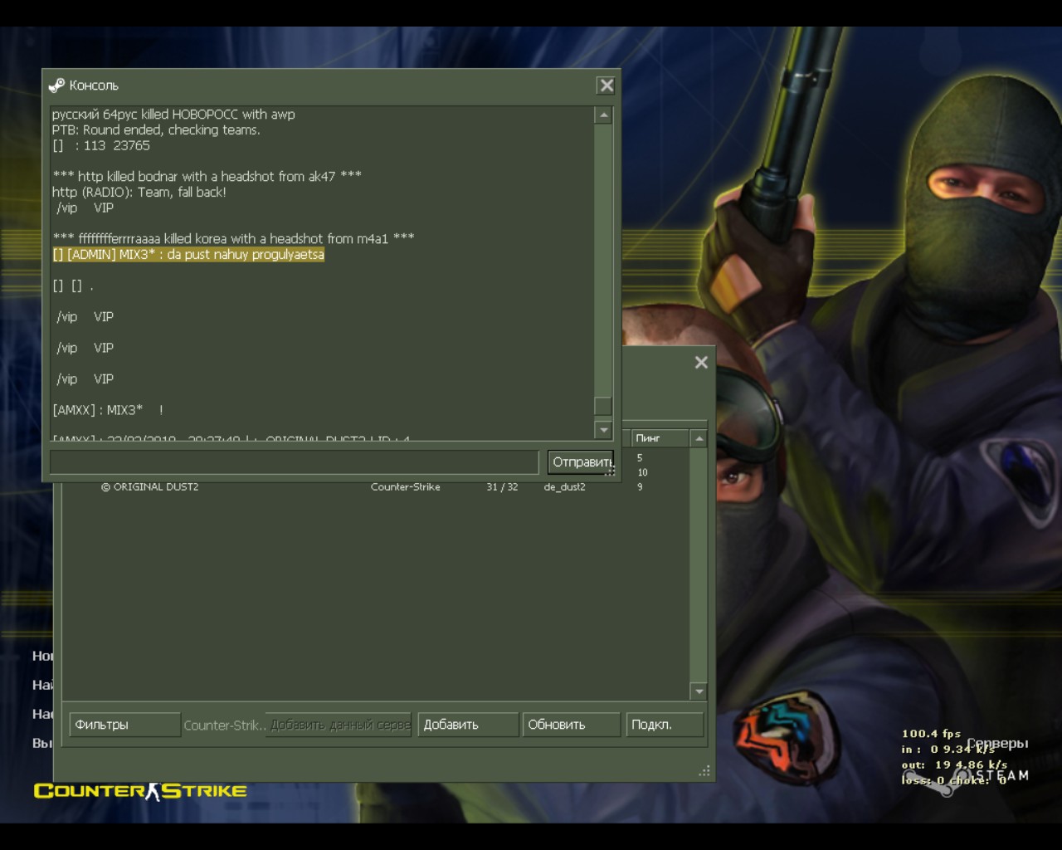This screenshot has height=850, width=1062.
Task: Click the 'killed НОВОРОСС with awp' line
Action: (x=173, y=115)
